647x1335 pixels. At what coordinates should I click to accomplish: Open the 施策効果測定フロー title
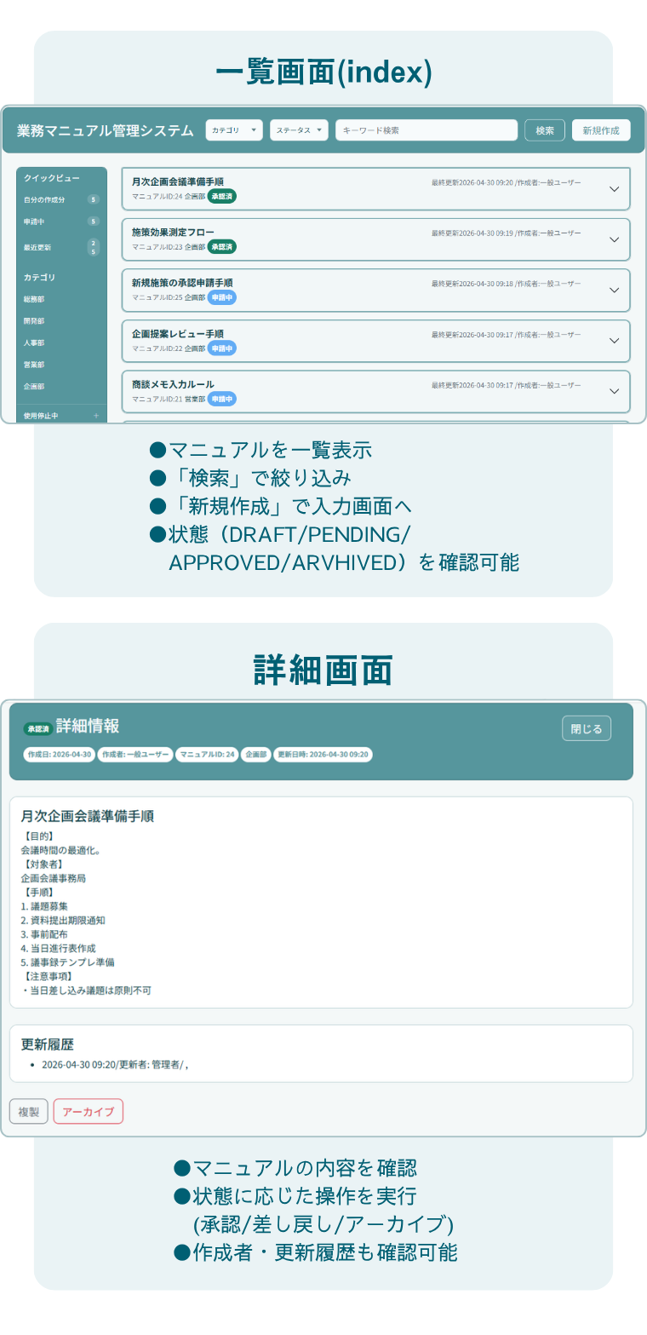tap(173, 232)
